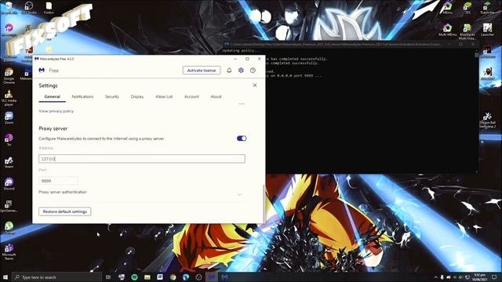This screenshot has width=502, height=282.
Task: Switch to the General tab
Action: [x=53, y=96]
